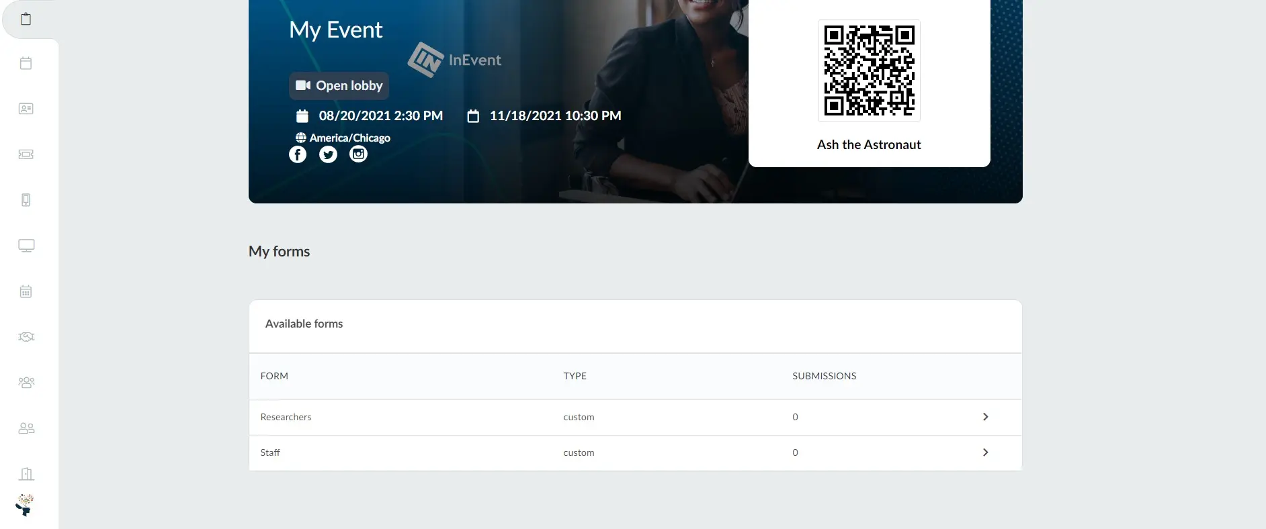1266x529 pixels.
Task: Click the 08/20/2021 2:30 PM start date
Action: tap(380, 115)
